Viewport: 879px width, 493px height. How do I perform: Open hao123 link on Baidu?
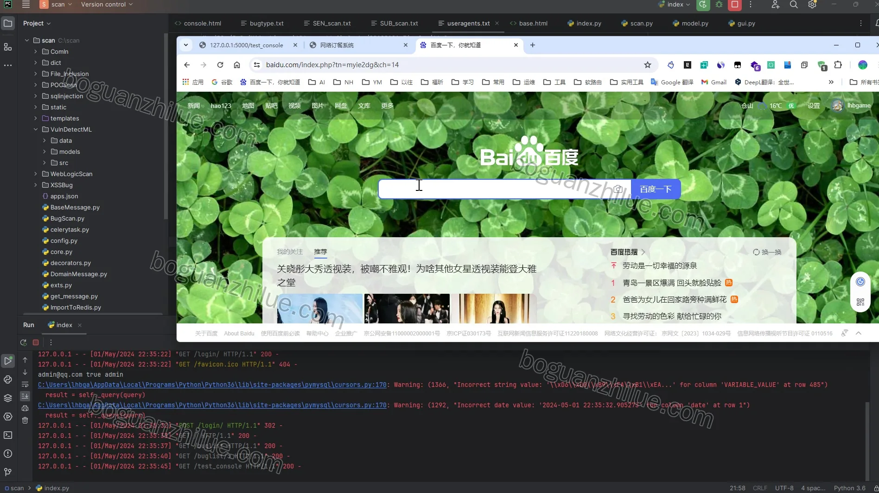pos(221,106)
